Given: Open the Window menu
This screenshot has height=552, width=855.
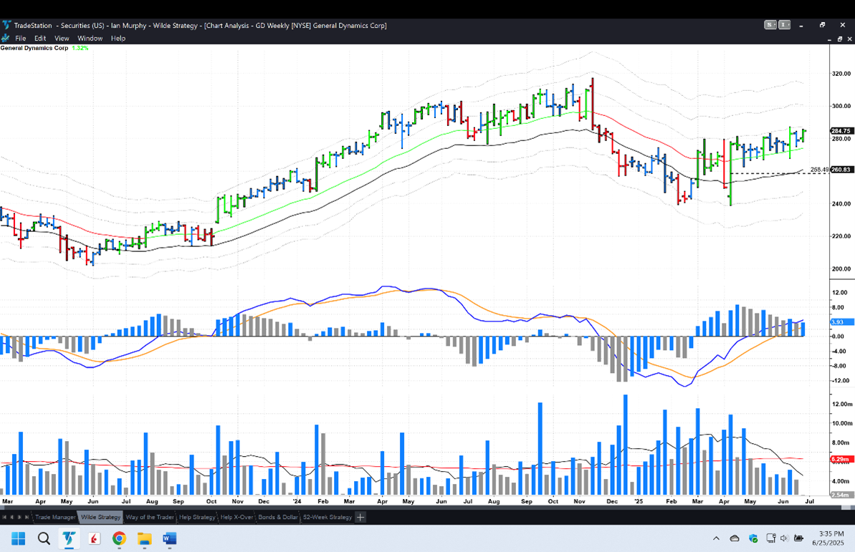Looking at the screenshot, I should coord(90,38).
